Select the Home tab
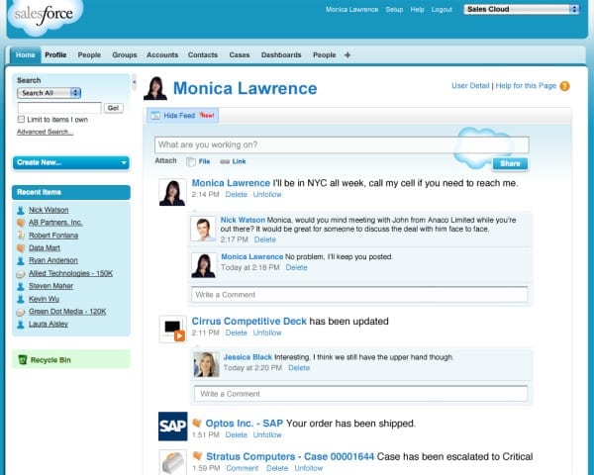Viewport: 594px width, 475px height. click(26, 55)
